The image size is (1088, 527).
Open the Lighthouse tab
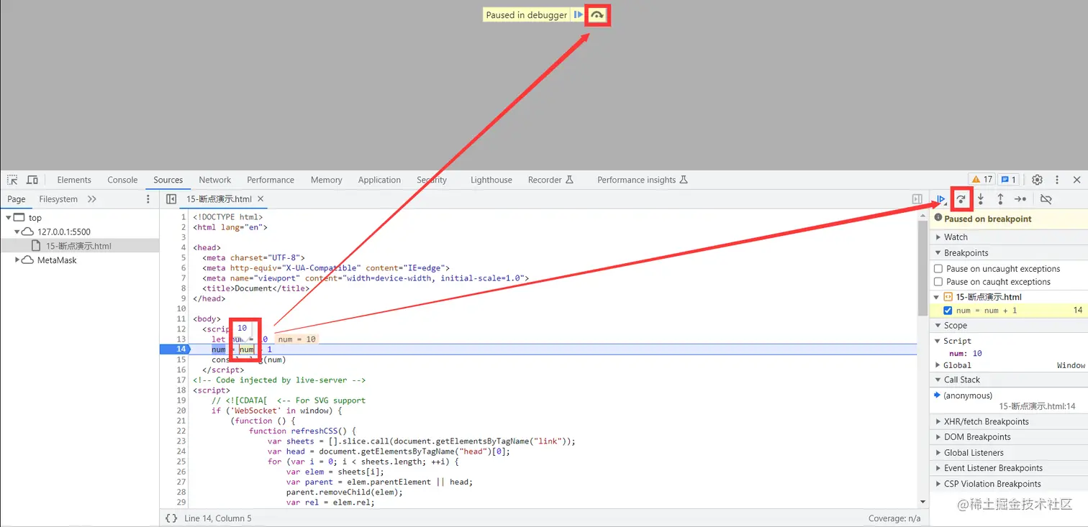(x=491, y=180)
